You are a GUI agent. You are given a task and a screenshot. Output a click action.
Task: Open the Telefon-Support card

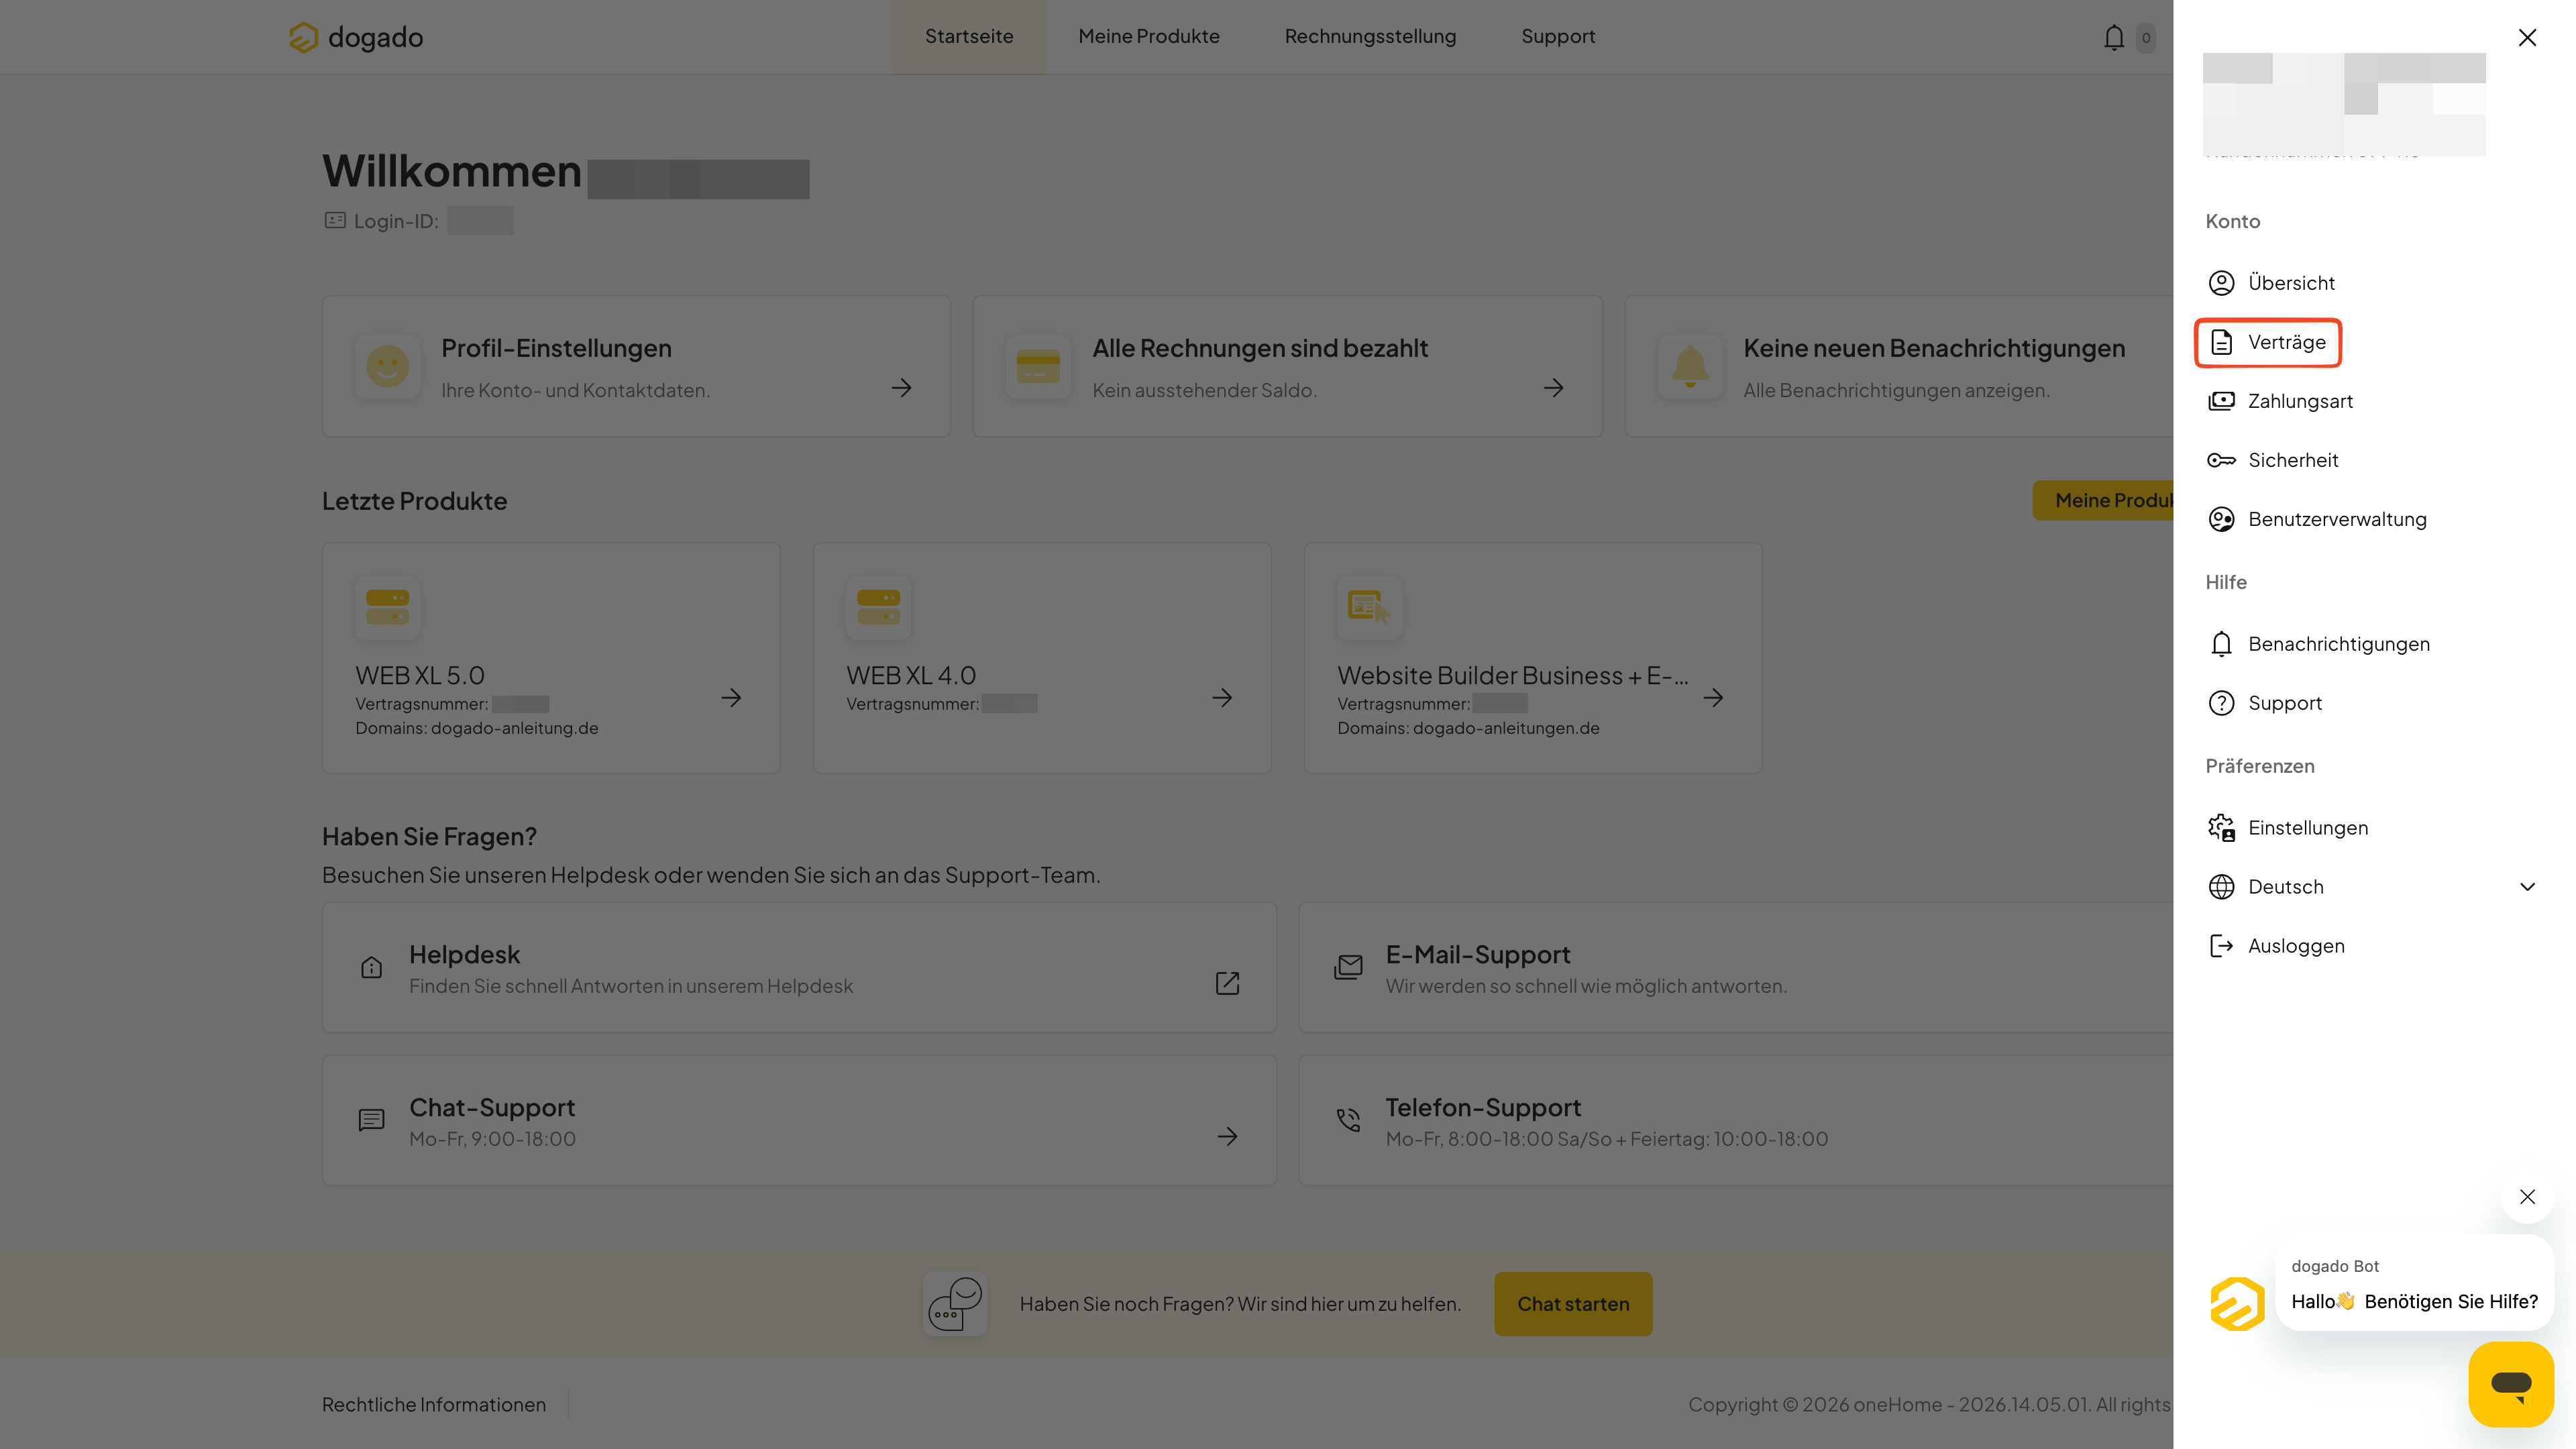[x=1736, y=1121]
